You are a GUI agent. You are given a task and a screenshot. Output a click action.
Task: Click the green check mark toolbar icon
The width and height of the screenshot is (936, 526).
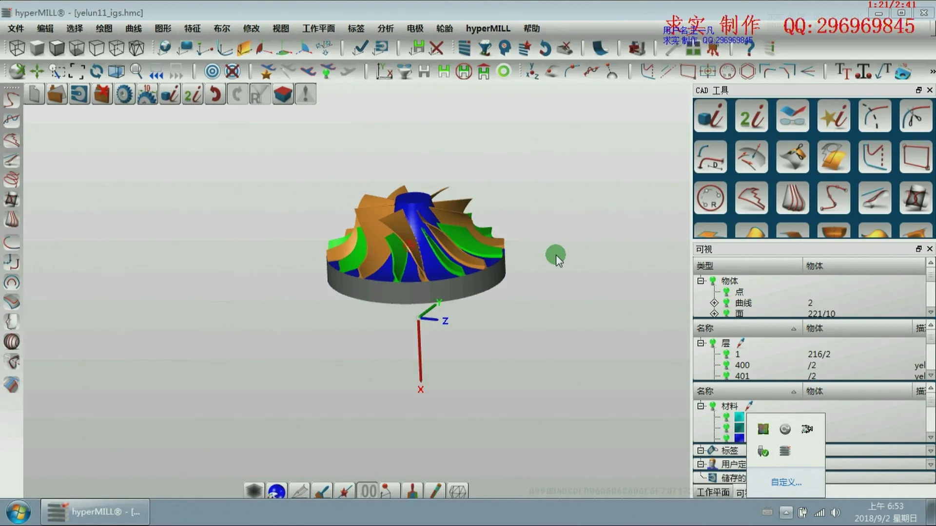360,48
